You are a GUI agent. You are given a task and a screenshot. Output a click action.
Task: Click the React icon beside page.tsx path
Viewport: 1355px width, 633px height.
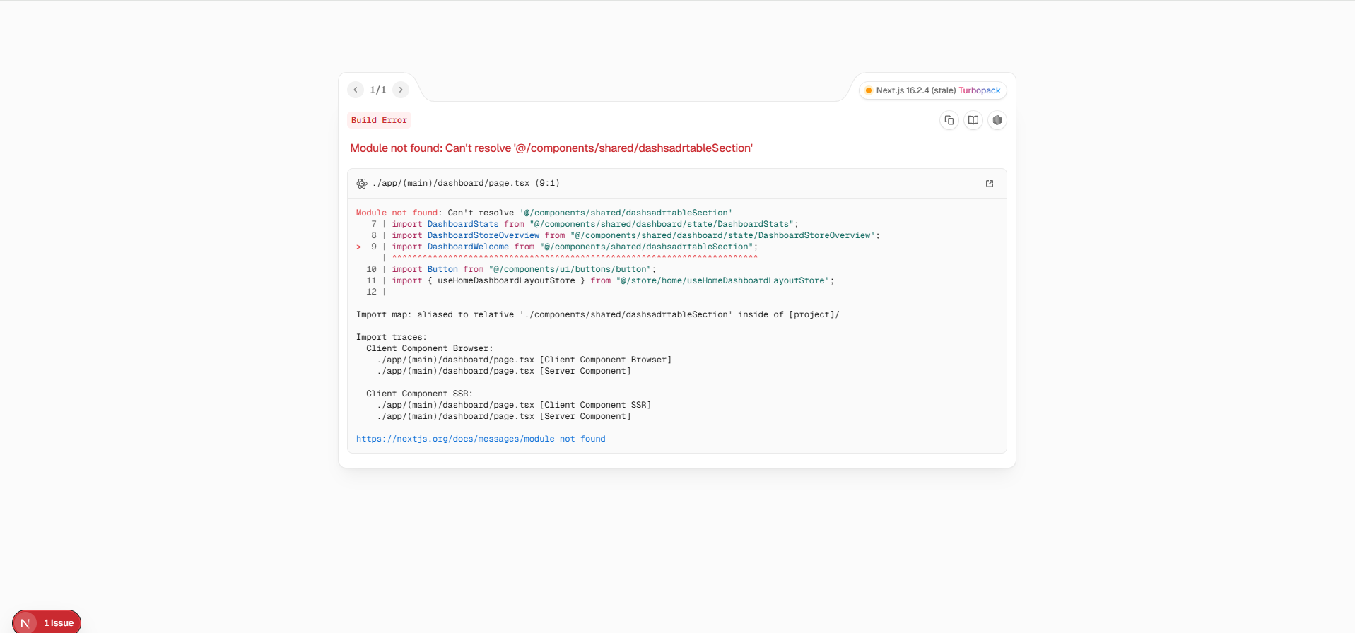click(x=362, y=184)
